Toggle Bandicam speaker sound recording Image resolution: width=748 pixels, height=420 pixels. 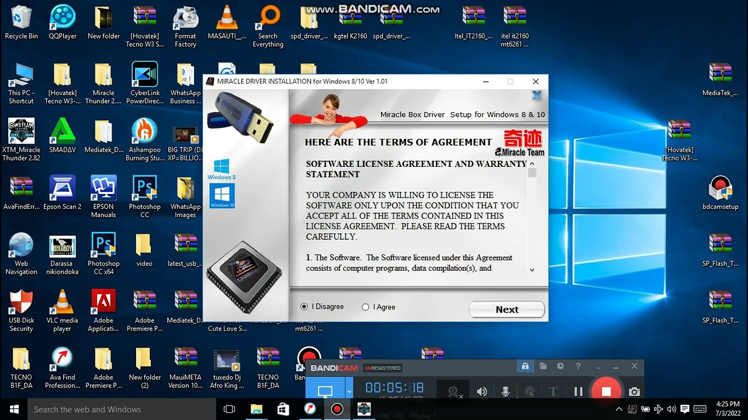pos(482,391)
